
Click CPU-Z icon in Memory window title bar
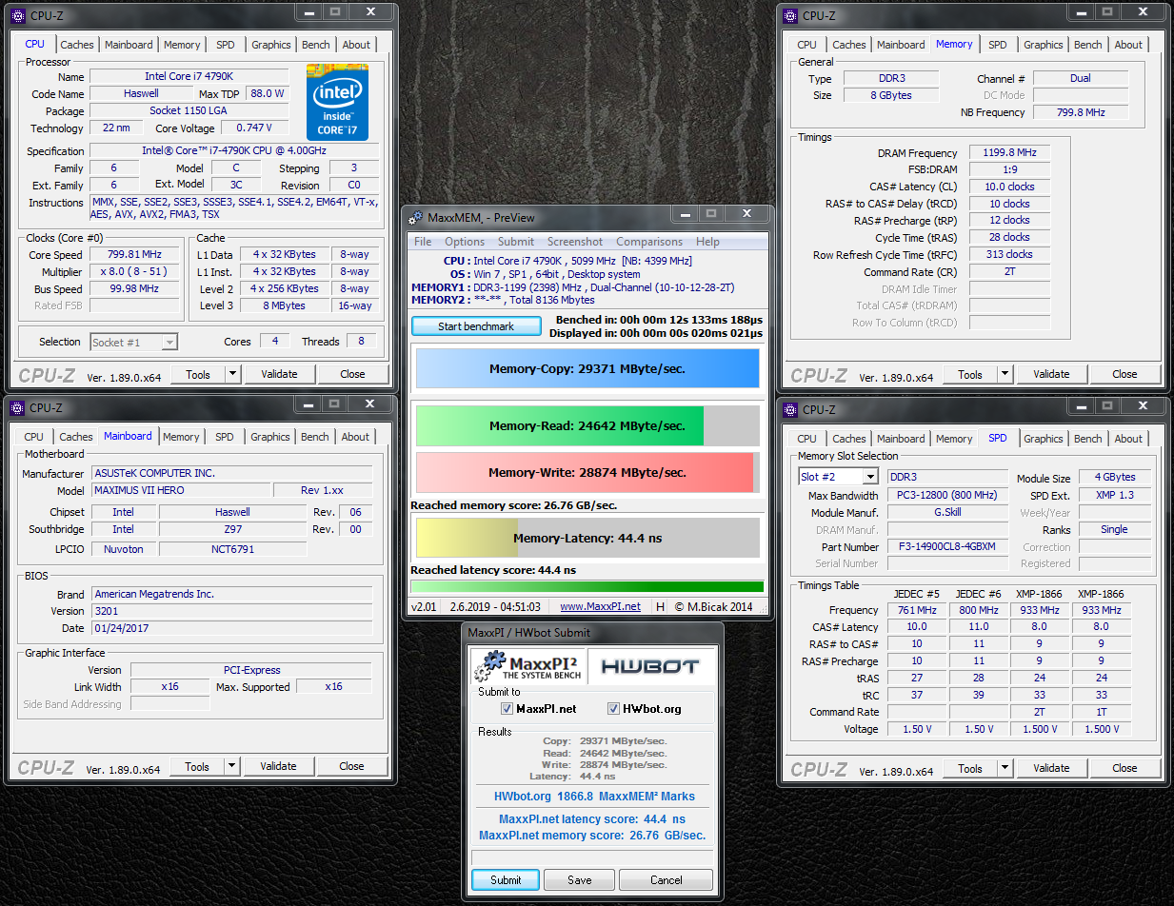(x=790, y=15)
